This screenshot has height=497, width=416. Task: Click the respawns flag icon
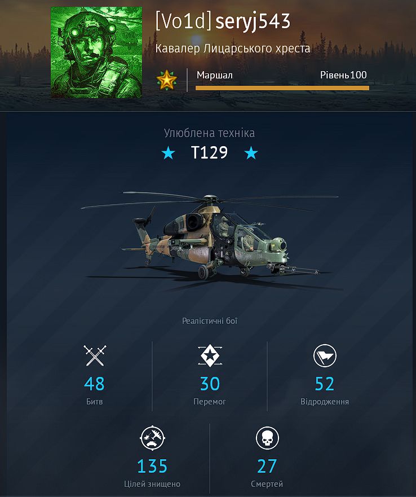pyautogui.click(x=325, y=355)
